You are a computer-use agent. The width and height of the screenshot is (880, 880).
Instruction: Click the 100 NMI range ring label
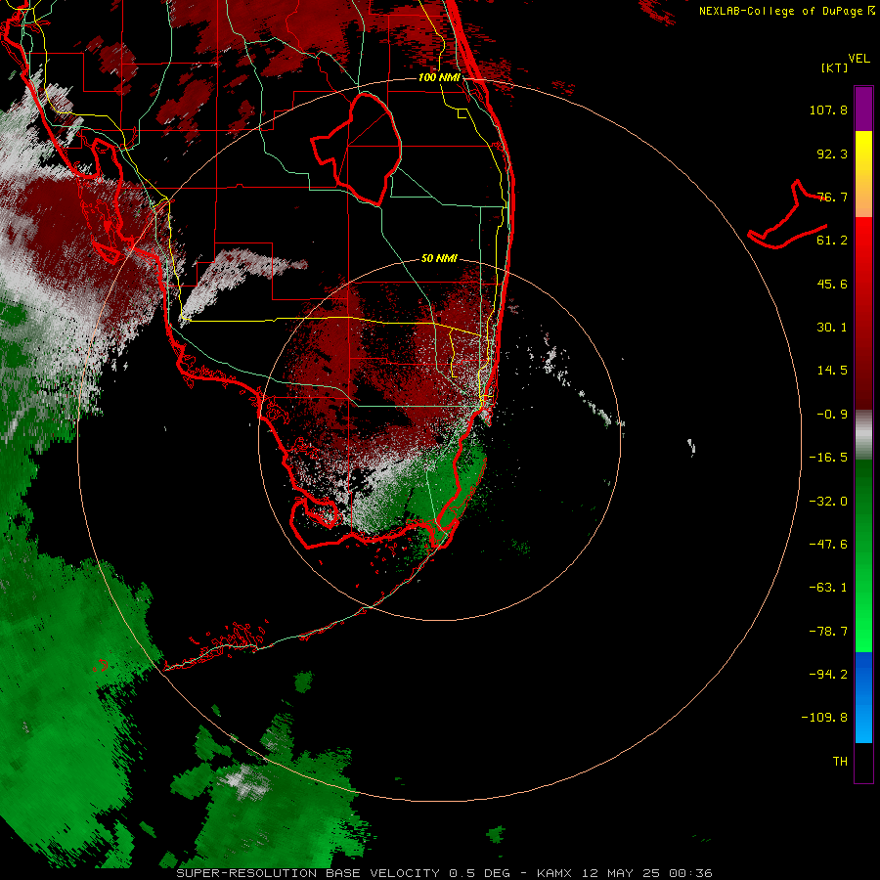439,77
